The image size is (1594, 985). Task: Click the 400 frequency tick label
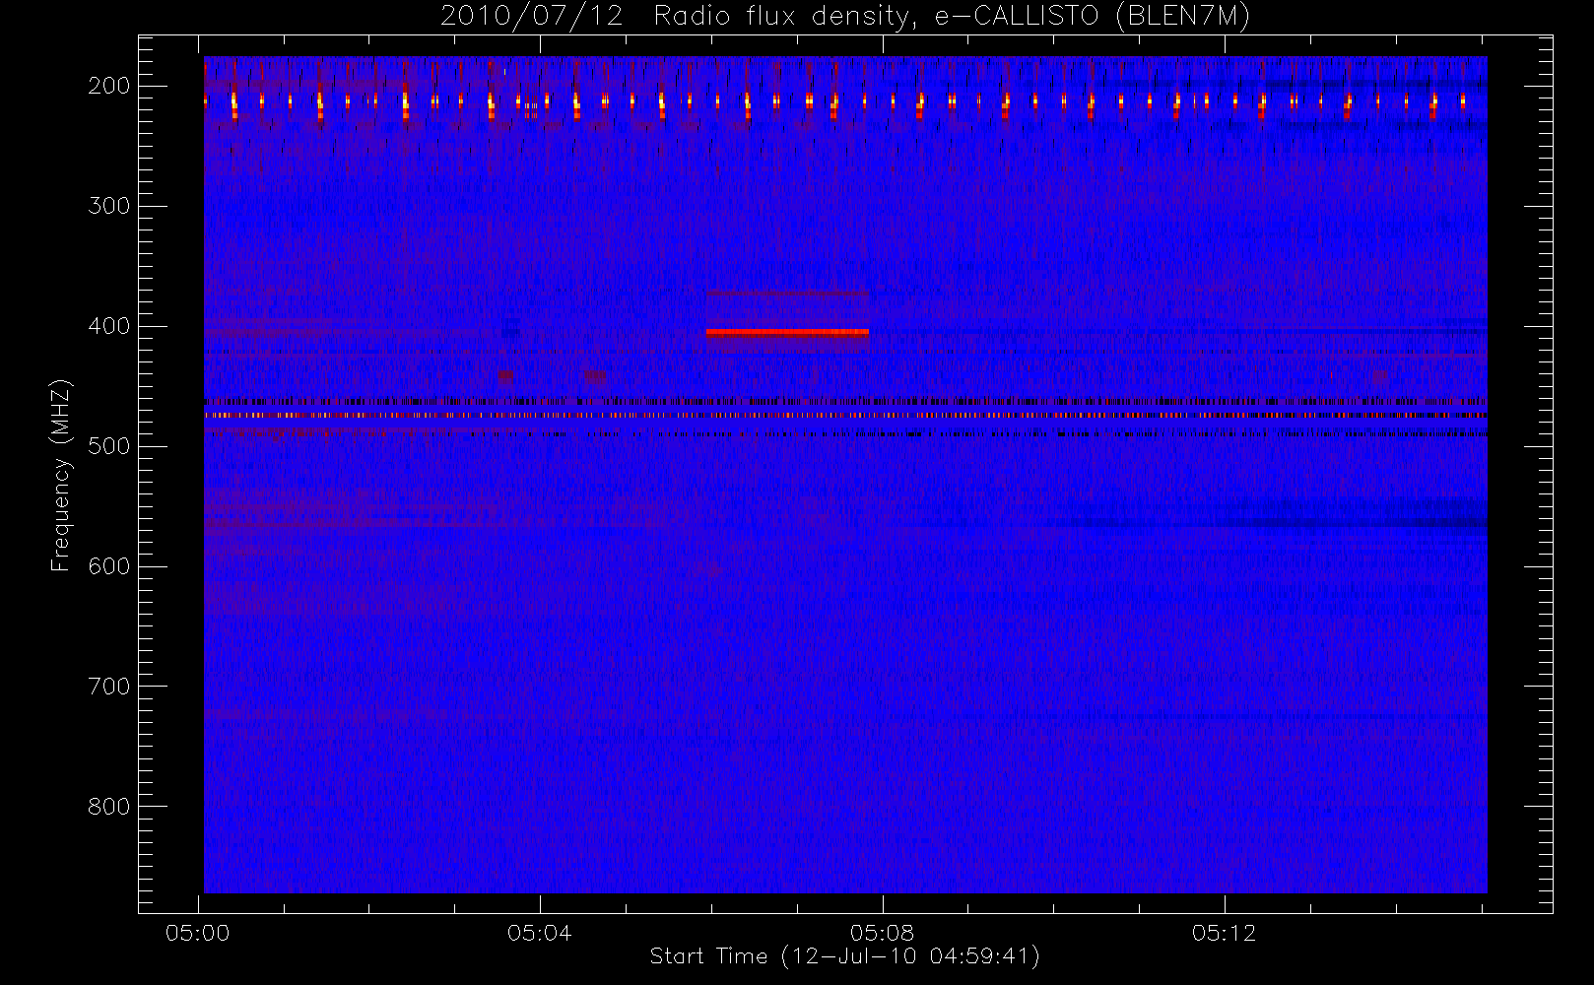109,326
